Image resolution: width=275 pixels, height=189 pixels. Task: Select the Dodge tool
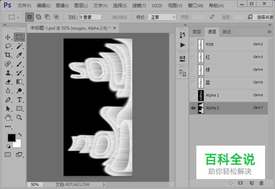(19, 91)
